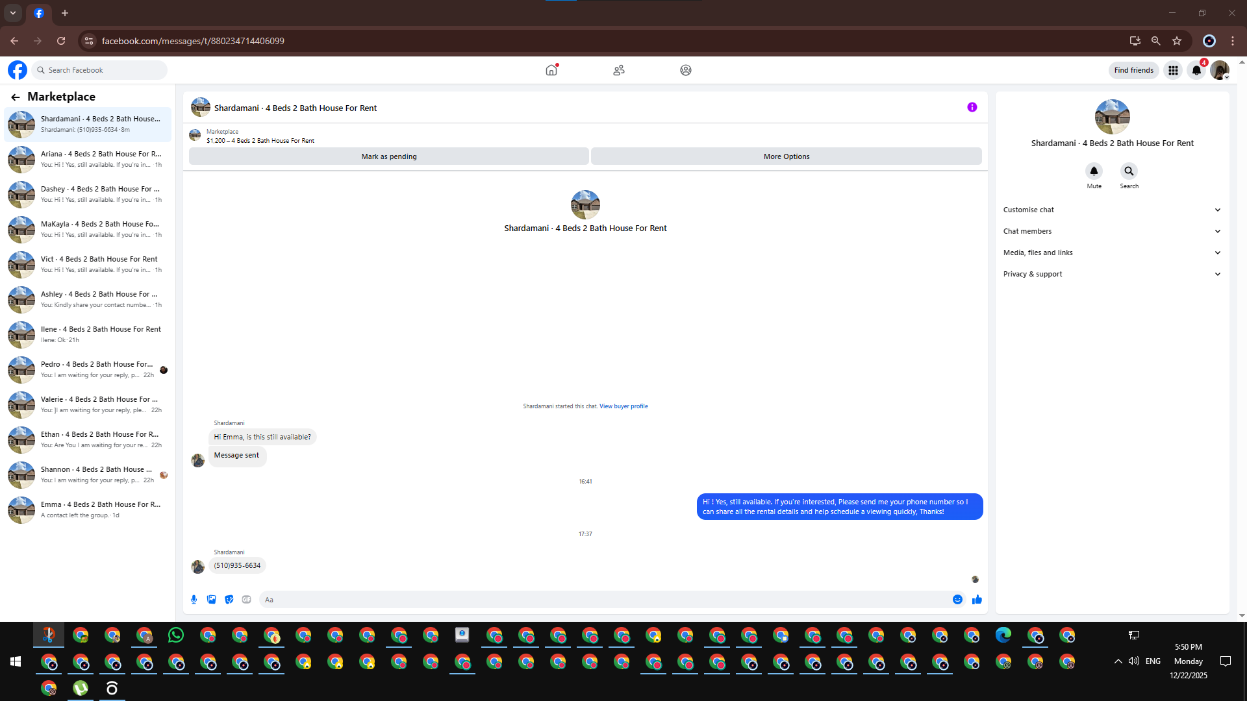Image resolution: width=1247 pixels, height=701 pixels.
Task: Click the Aa message input field
Action: point(604,600)
